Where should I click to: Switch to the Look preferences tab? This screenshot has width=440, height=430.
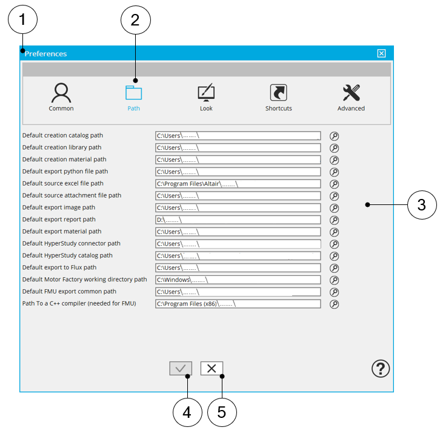point(206,97)
